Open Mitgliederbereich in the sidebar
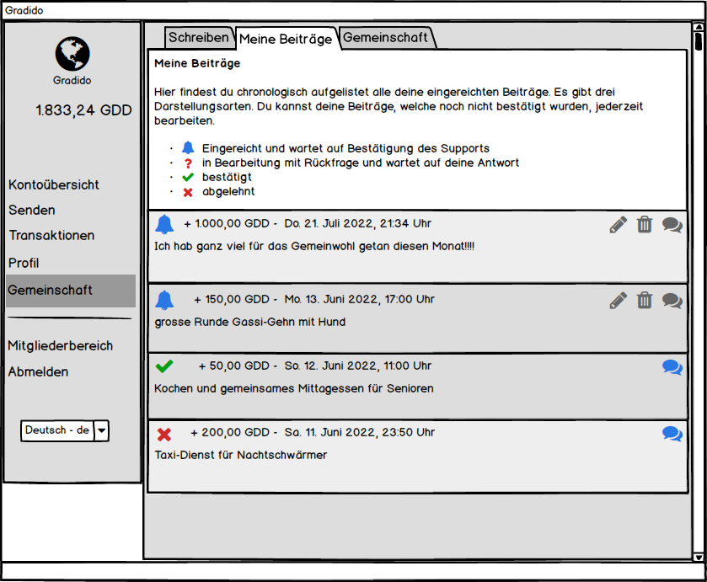This screenshot has width=707, height=582. point(60,346)
